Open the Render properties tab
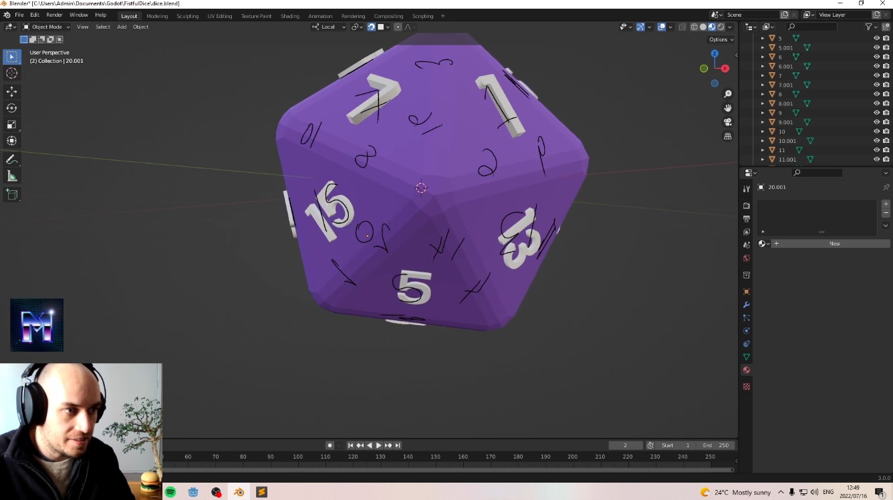893x500 pixels. pyautogui.click(x=747, y=206)
